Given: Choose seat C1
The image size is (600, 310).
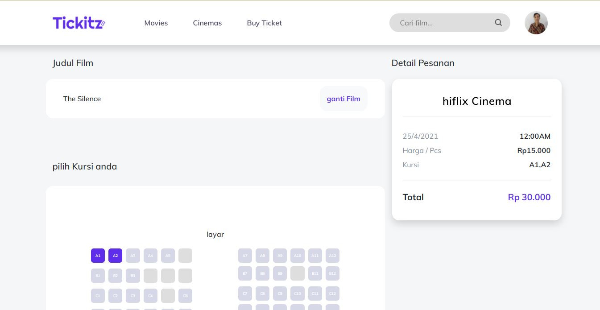Looking at the screenshot, I should click(x=98, y=296).
